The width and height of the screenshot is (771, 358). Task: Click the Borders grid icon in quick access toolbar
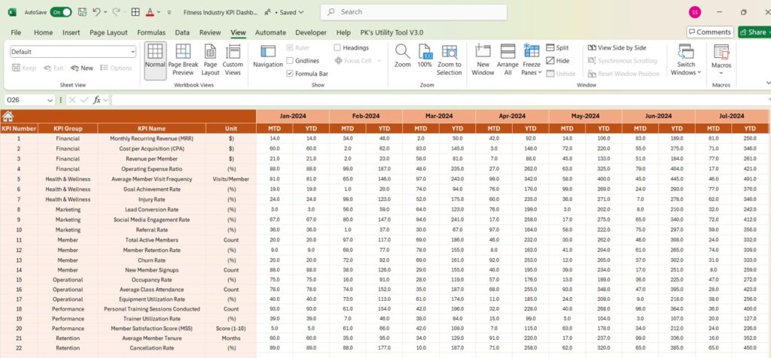coord(136,12)
